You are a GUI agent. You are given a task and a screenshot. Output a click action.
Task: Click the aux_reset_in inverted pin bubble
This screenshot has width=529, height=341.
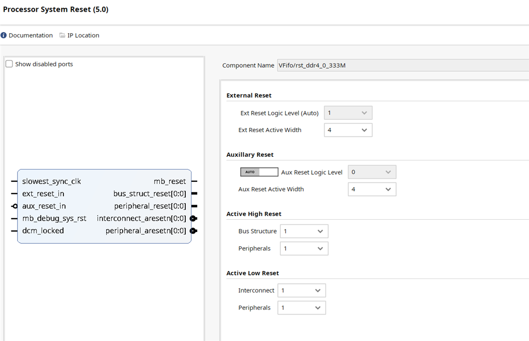click(x=15, y=206)
